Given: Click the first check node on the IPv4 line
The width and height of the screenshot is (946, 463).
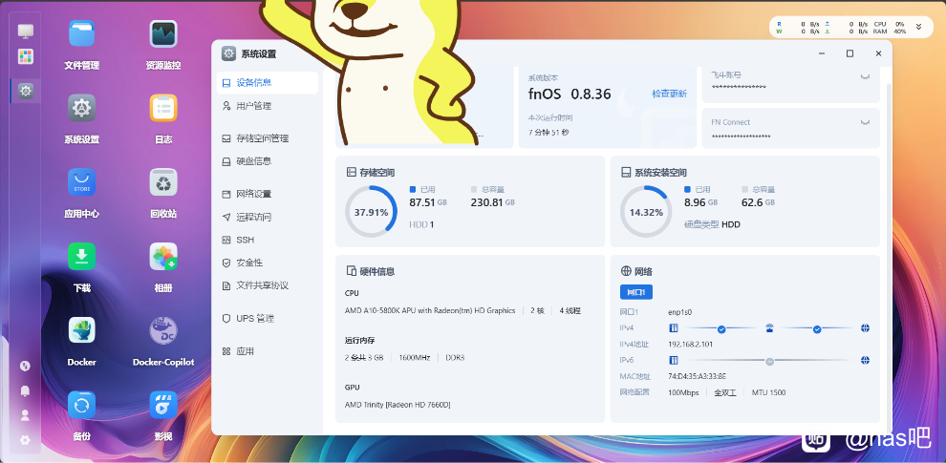Looking at the screenshot, I should (720, 329).
